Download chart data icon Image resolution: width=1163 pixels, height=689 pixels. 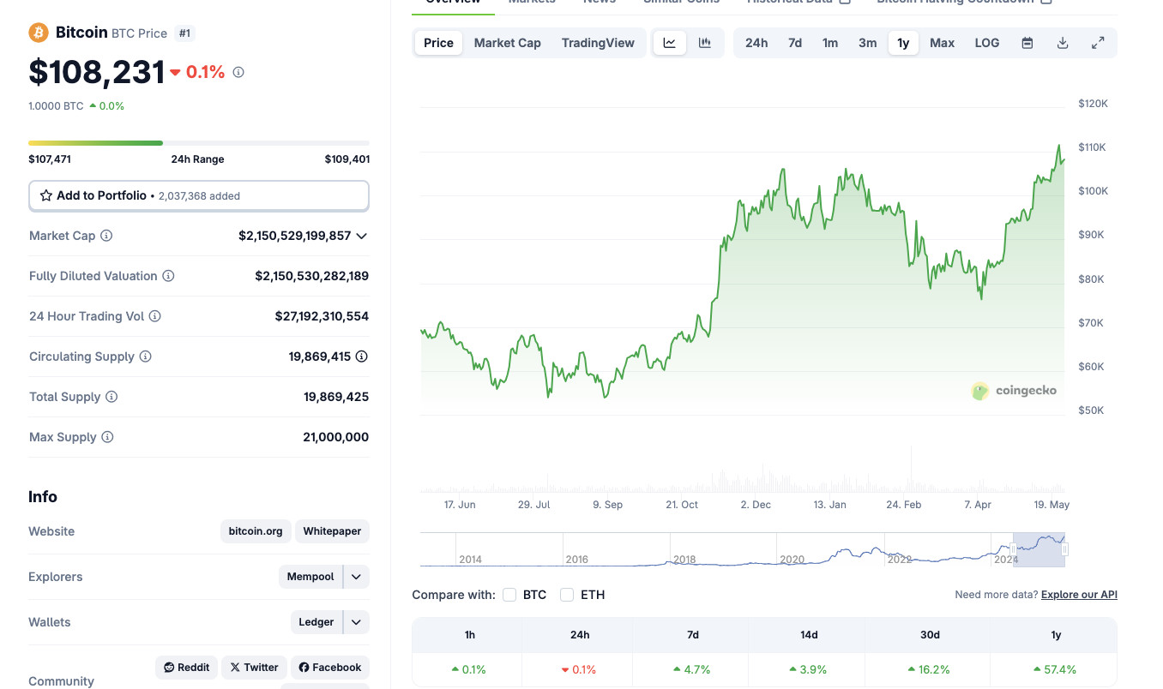pos(1063,43)
